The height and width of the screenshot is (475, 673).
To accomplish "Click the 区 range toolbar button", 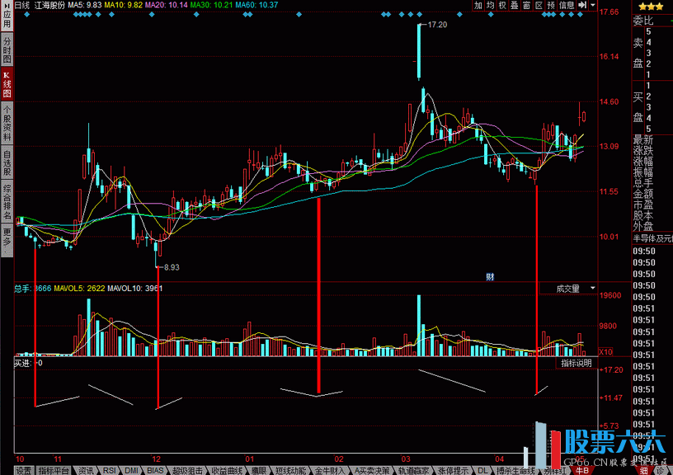I will (539, 5).
